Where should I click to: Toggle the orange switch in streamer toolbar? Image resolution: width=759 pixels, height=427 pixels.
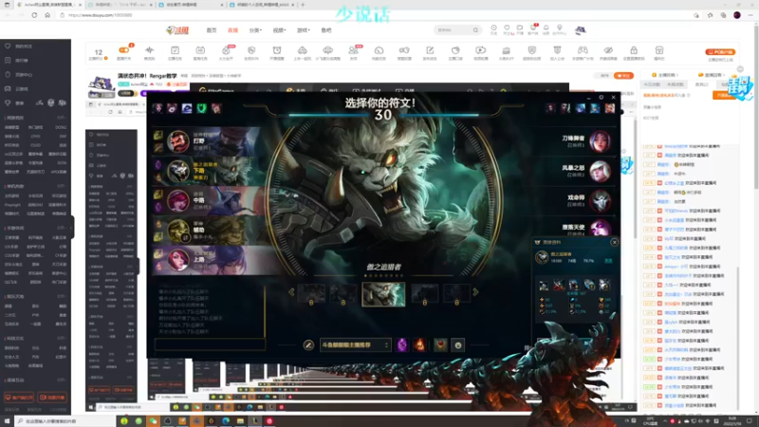tap(124, 49)
